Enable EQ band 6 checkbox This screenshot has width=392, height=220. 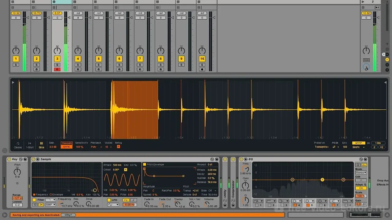321,205
